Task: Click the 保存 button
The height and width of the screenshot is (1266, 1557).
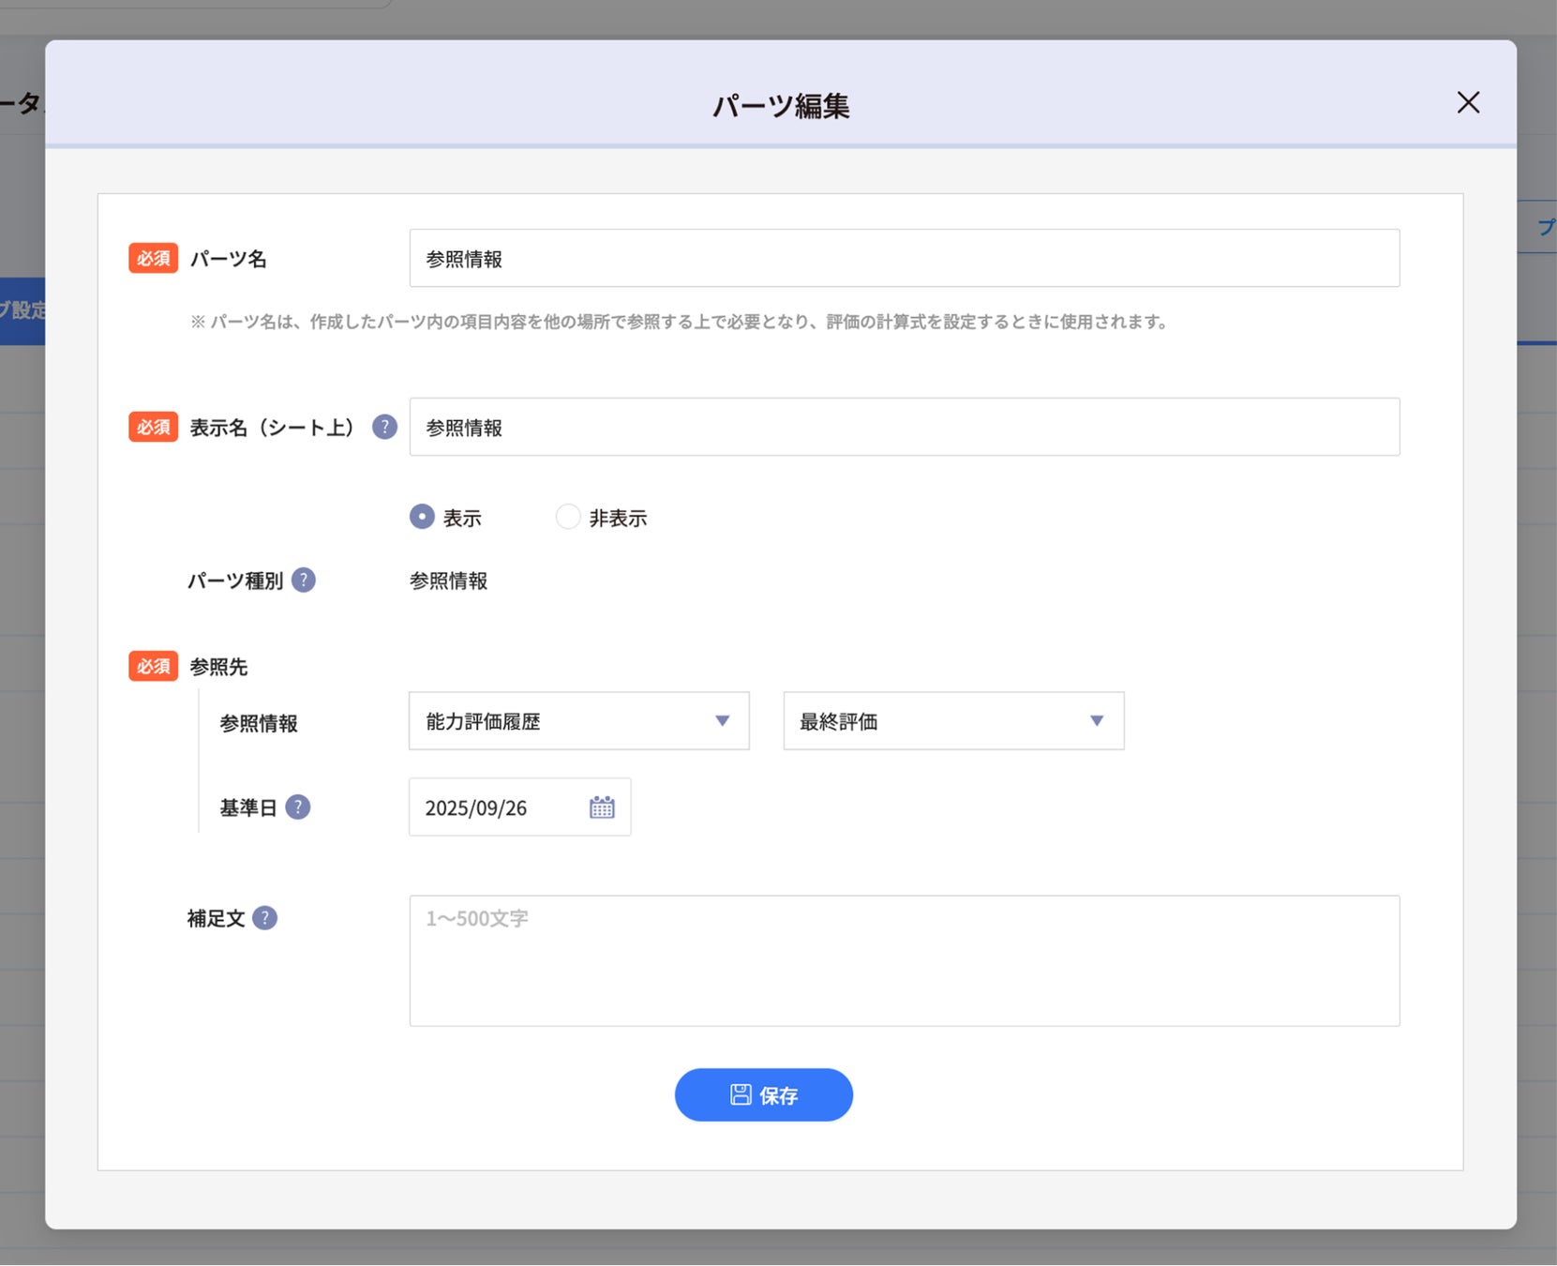Action: pos(764,1094)
